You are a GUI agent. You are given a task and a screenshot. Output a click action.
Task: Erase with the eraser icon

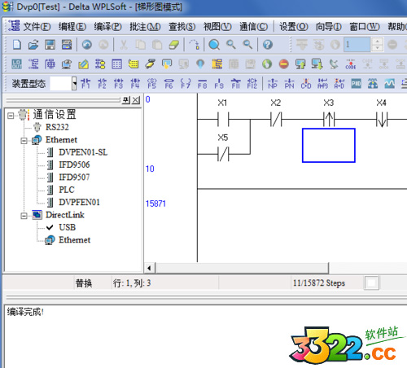point(173,45)
